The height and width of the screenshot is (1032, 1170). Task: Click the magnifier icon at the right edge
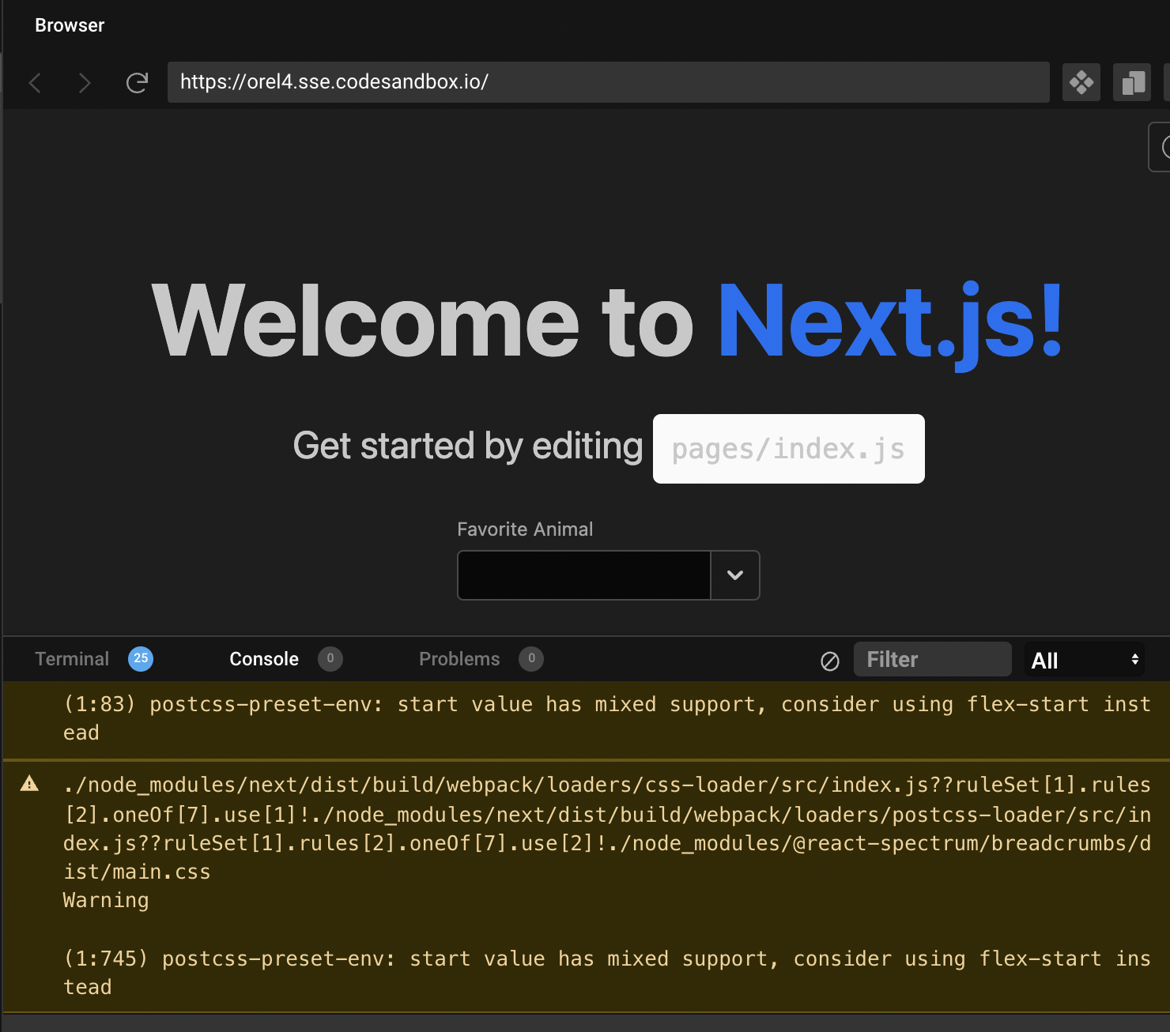[1164, 147]
